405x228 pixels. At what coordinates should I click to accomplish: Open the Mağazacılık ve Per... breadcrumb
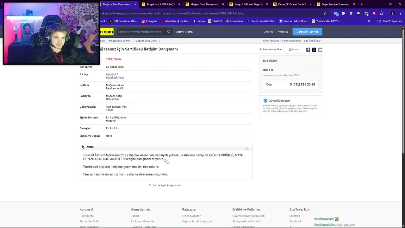tap(120, 41)
